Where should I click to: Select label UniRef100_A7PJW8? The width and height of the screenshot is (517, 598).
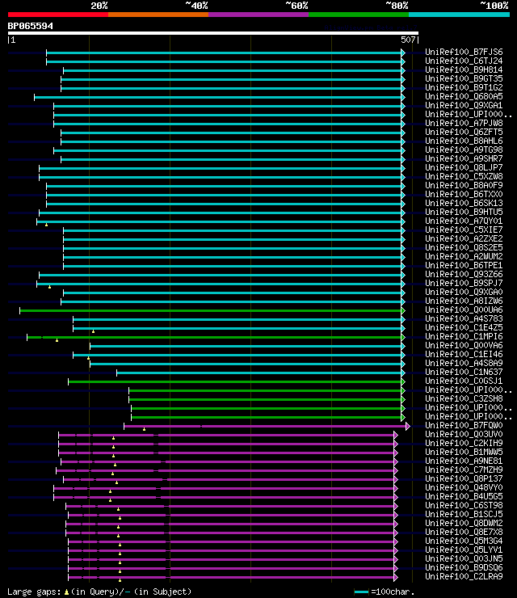click(x=464, y=123)
